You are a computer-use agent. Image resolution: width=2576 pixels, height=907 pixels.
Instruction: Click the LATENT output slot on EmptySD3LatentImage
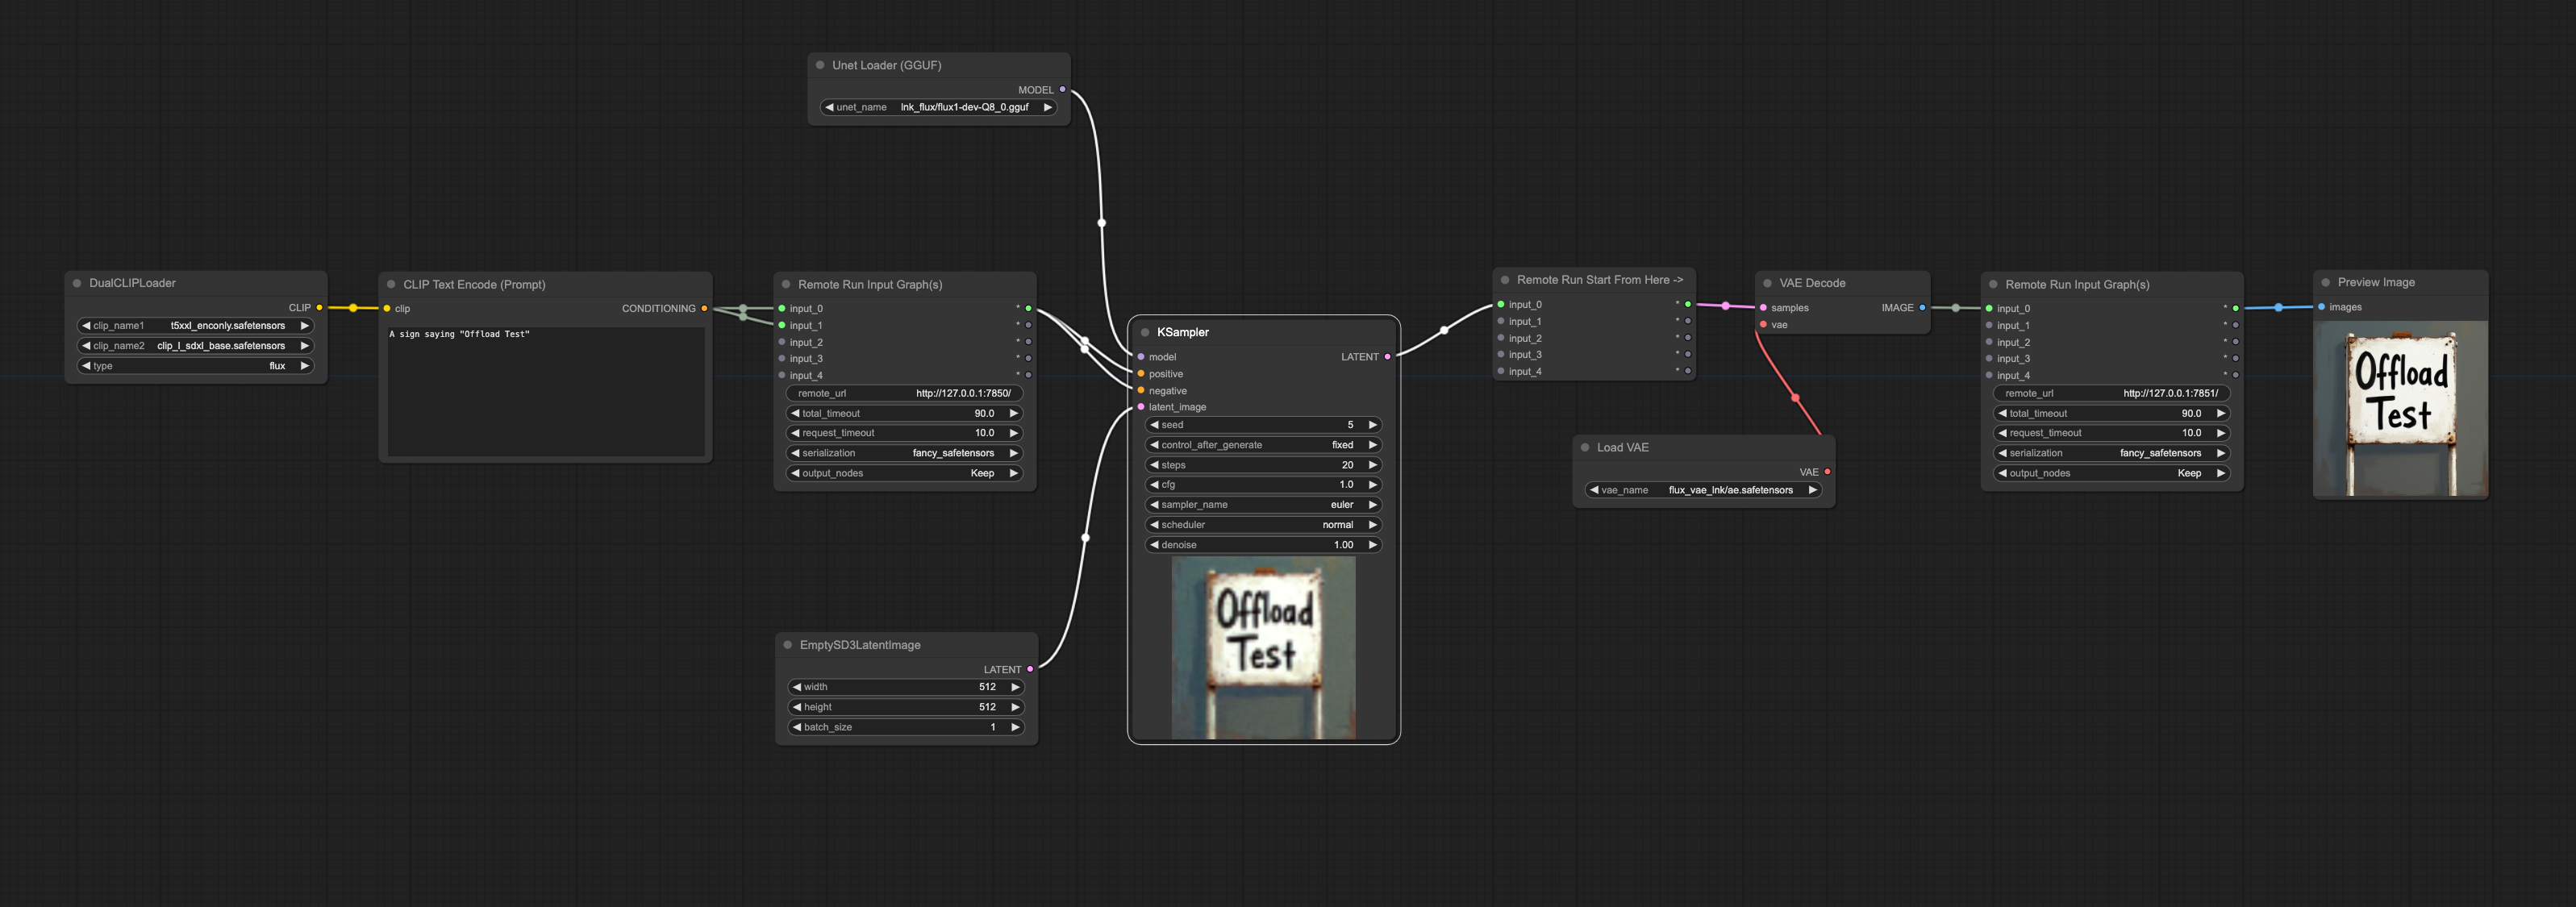(1030, 669)
